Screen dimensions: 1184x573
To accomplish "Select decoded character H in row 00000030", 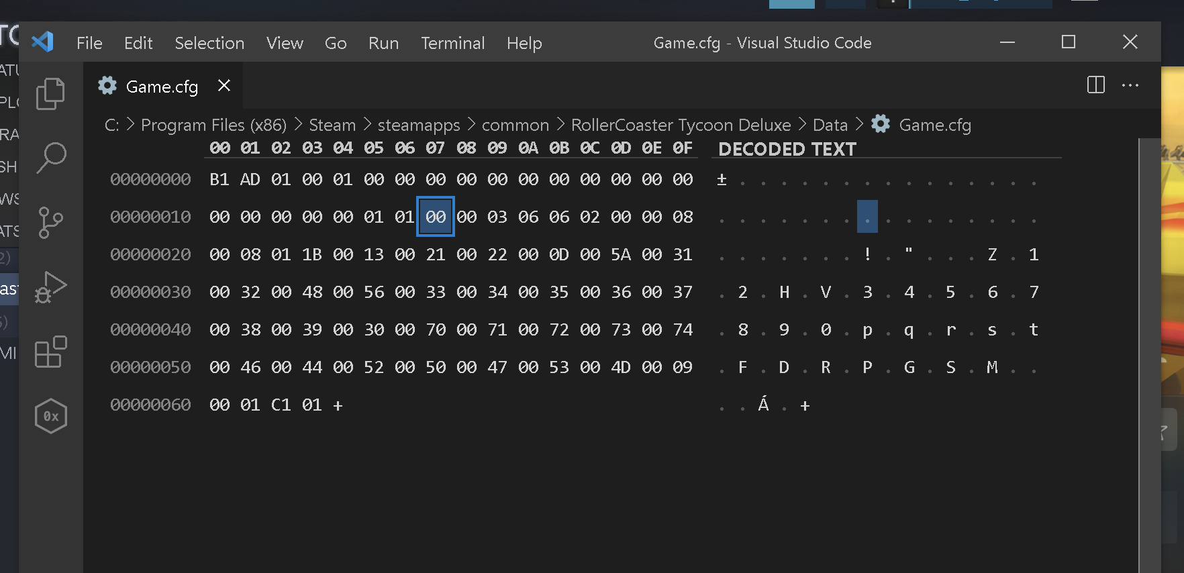I will tap(784, 292).
